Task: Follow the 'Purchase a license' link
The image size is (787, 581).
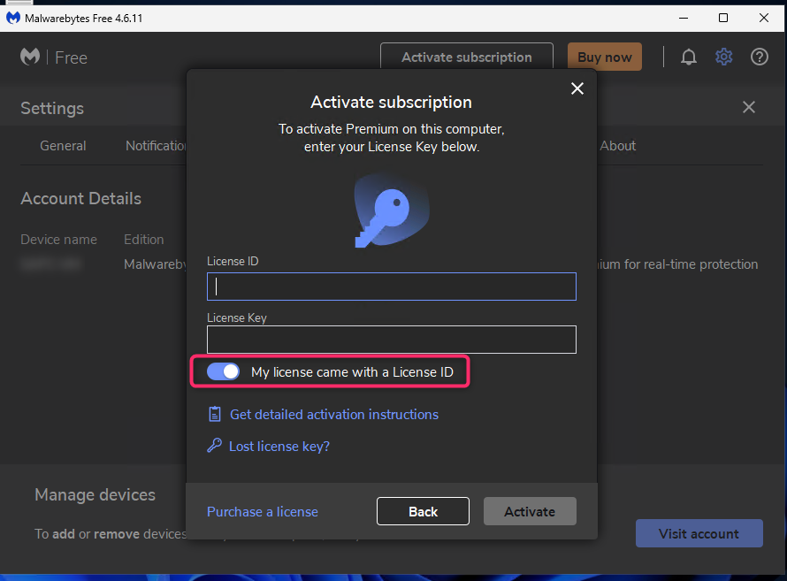Action: pos(263,512)
